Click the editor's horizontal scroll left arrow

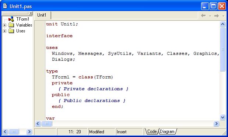38,124
